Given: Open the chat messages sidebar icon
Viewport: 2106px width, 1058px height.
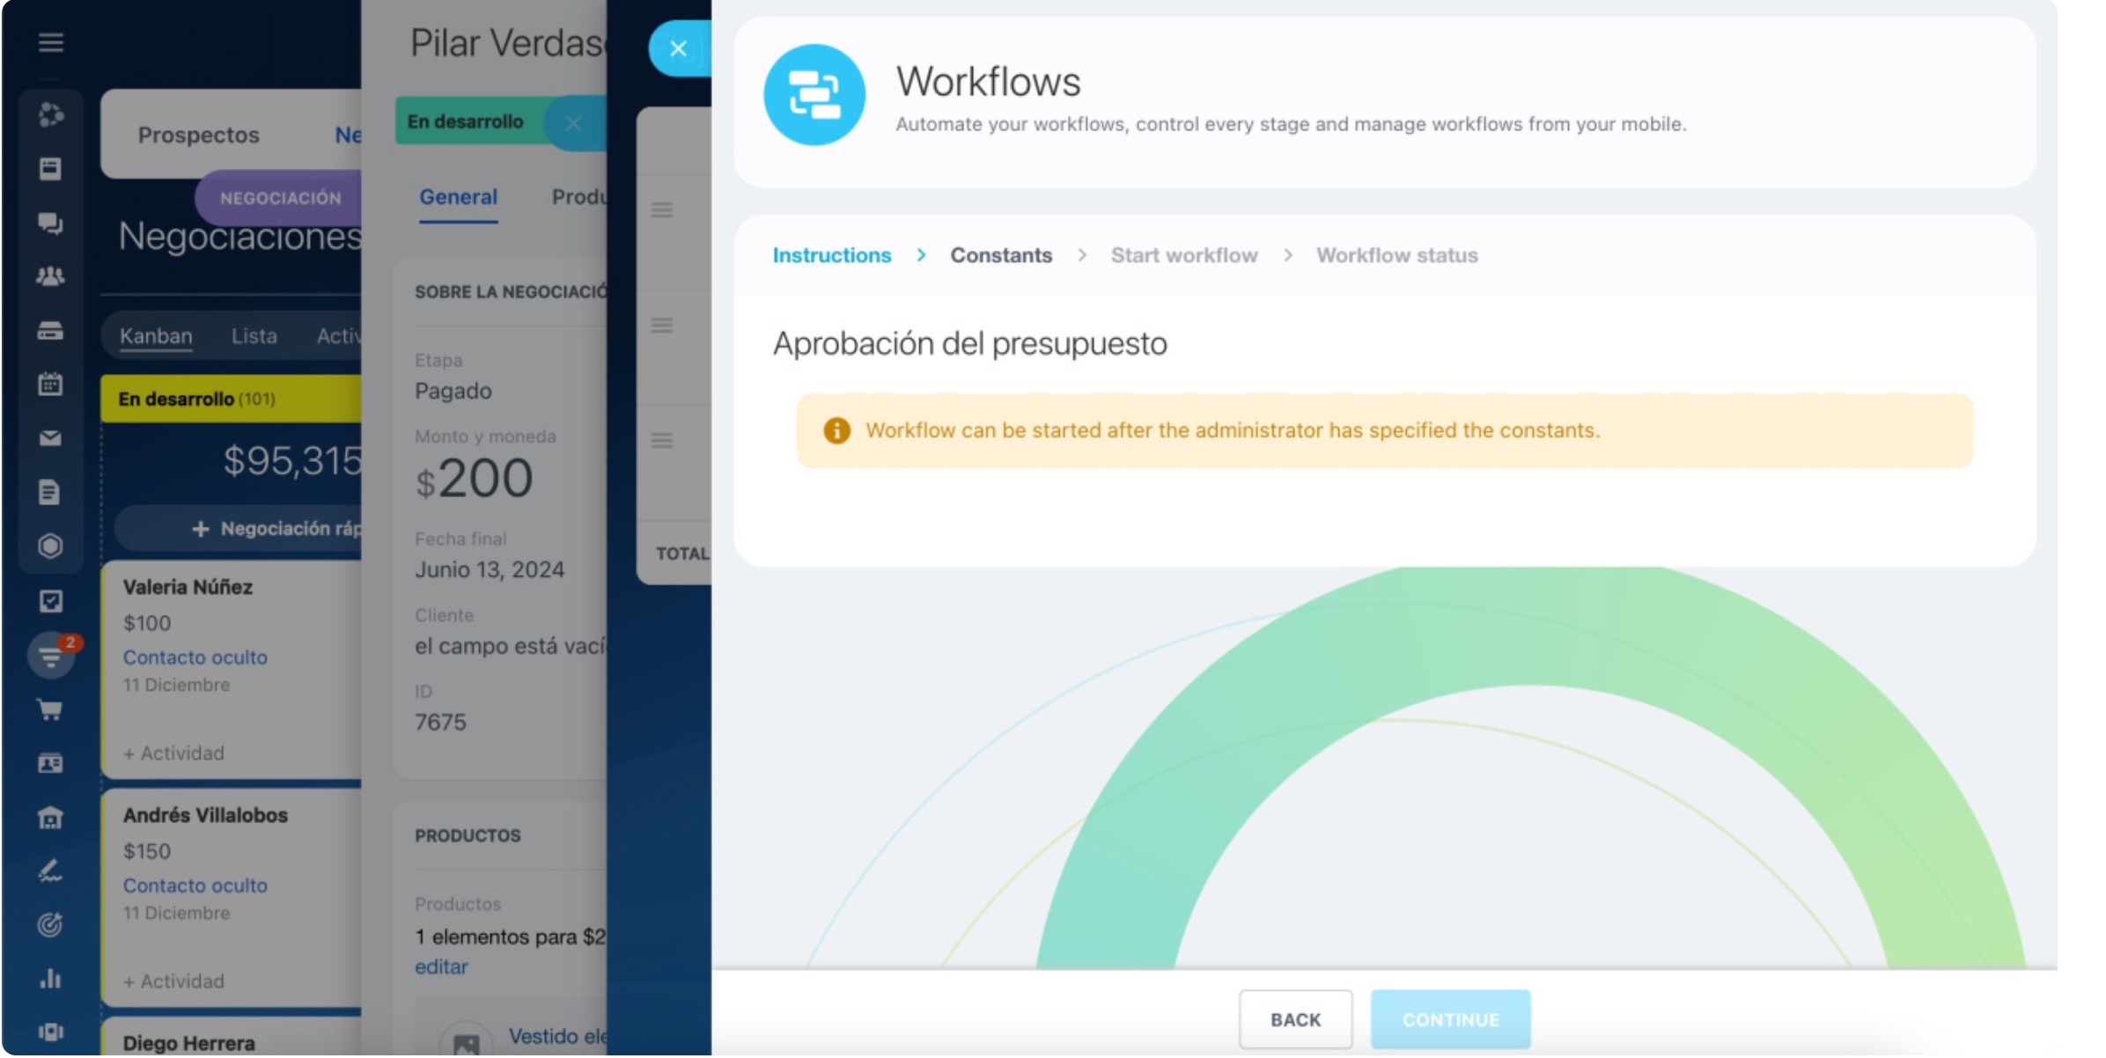Looking at the screenshot, I should point(50,223).
